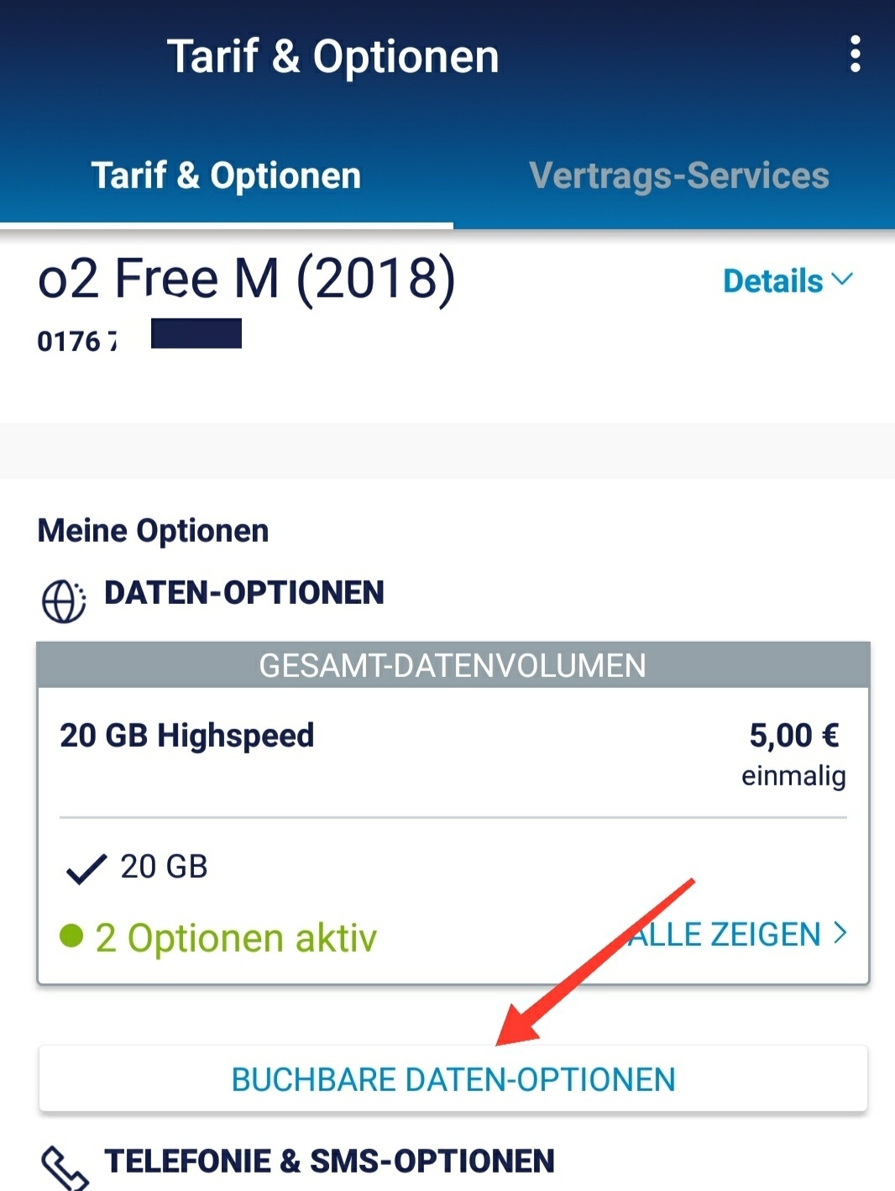
Task: Switch to the Vertrags-Services tab
Action: (x=678, y=176)
